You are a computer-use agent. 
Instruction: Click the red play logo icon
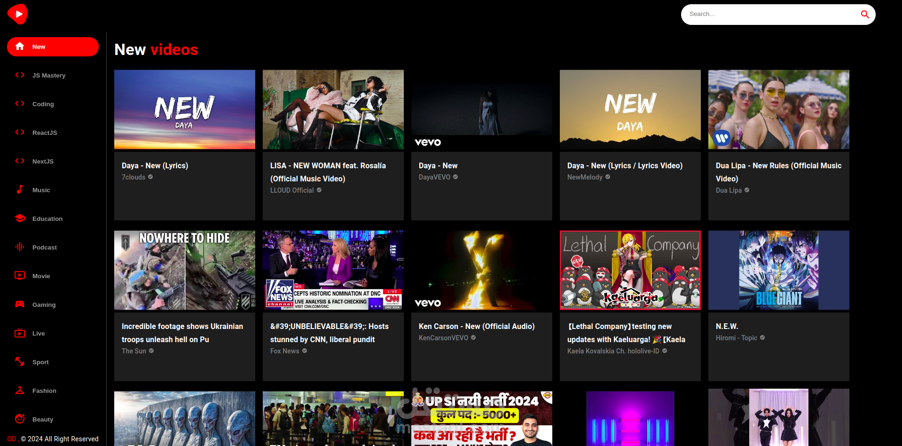pos(18,14)
